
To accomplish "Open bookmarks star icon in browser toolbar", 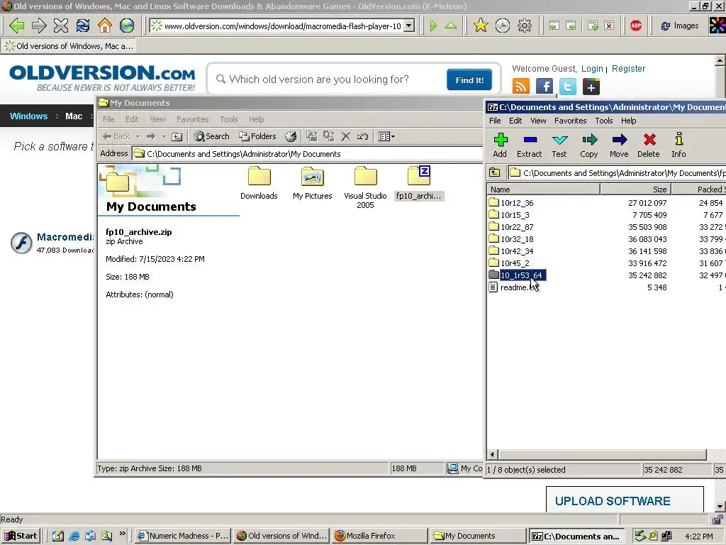I will tap(481, 26).
